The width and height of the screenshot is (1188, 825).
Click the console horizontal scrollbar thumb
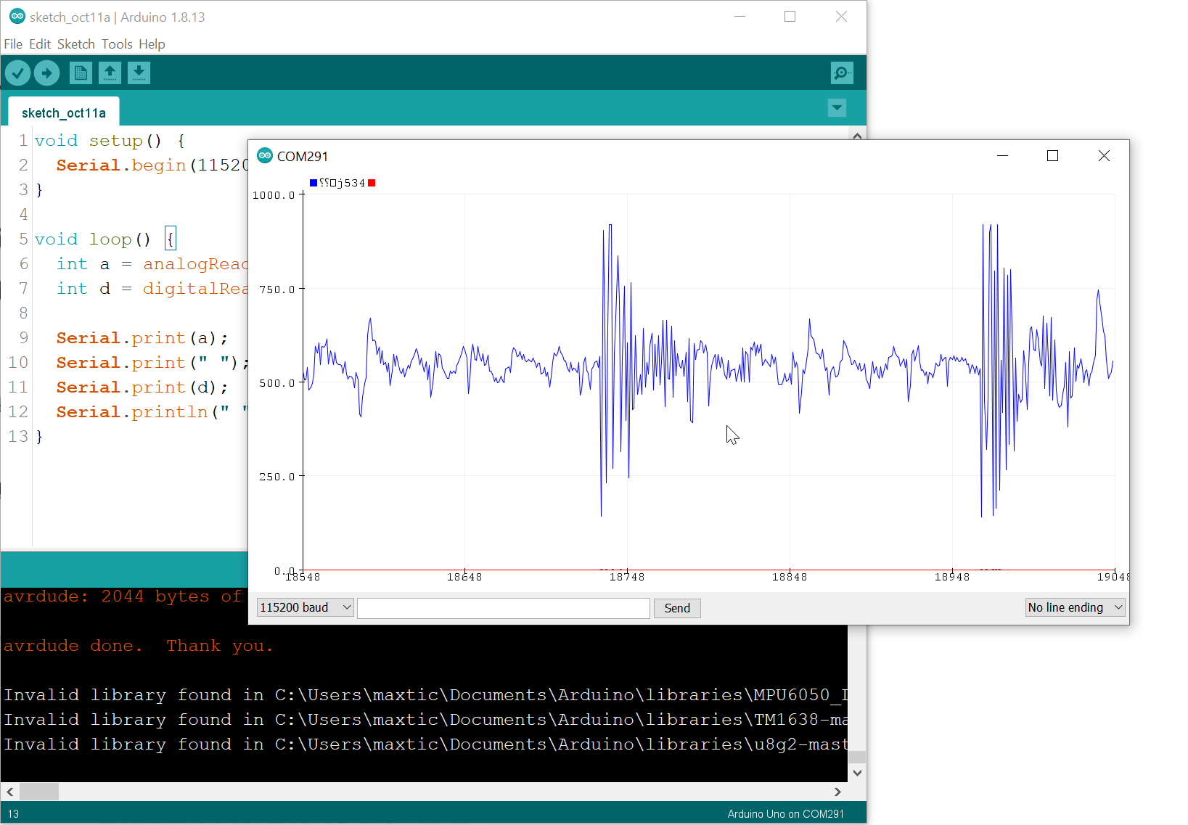(39, 792)
